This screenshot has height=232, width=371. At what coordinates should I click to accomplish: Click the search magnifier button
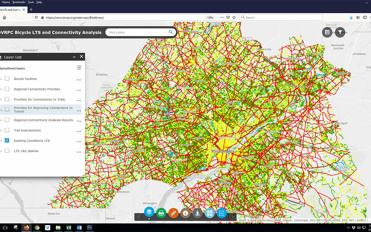coord(171,32)
